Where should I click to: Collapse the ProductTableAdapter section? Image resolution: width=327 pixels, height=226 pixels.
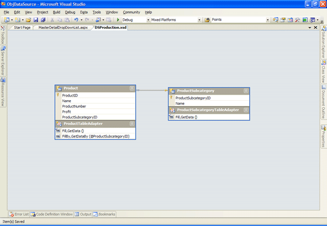tap(132, 124)
